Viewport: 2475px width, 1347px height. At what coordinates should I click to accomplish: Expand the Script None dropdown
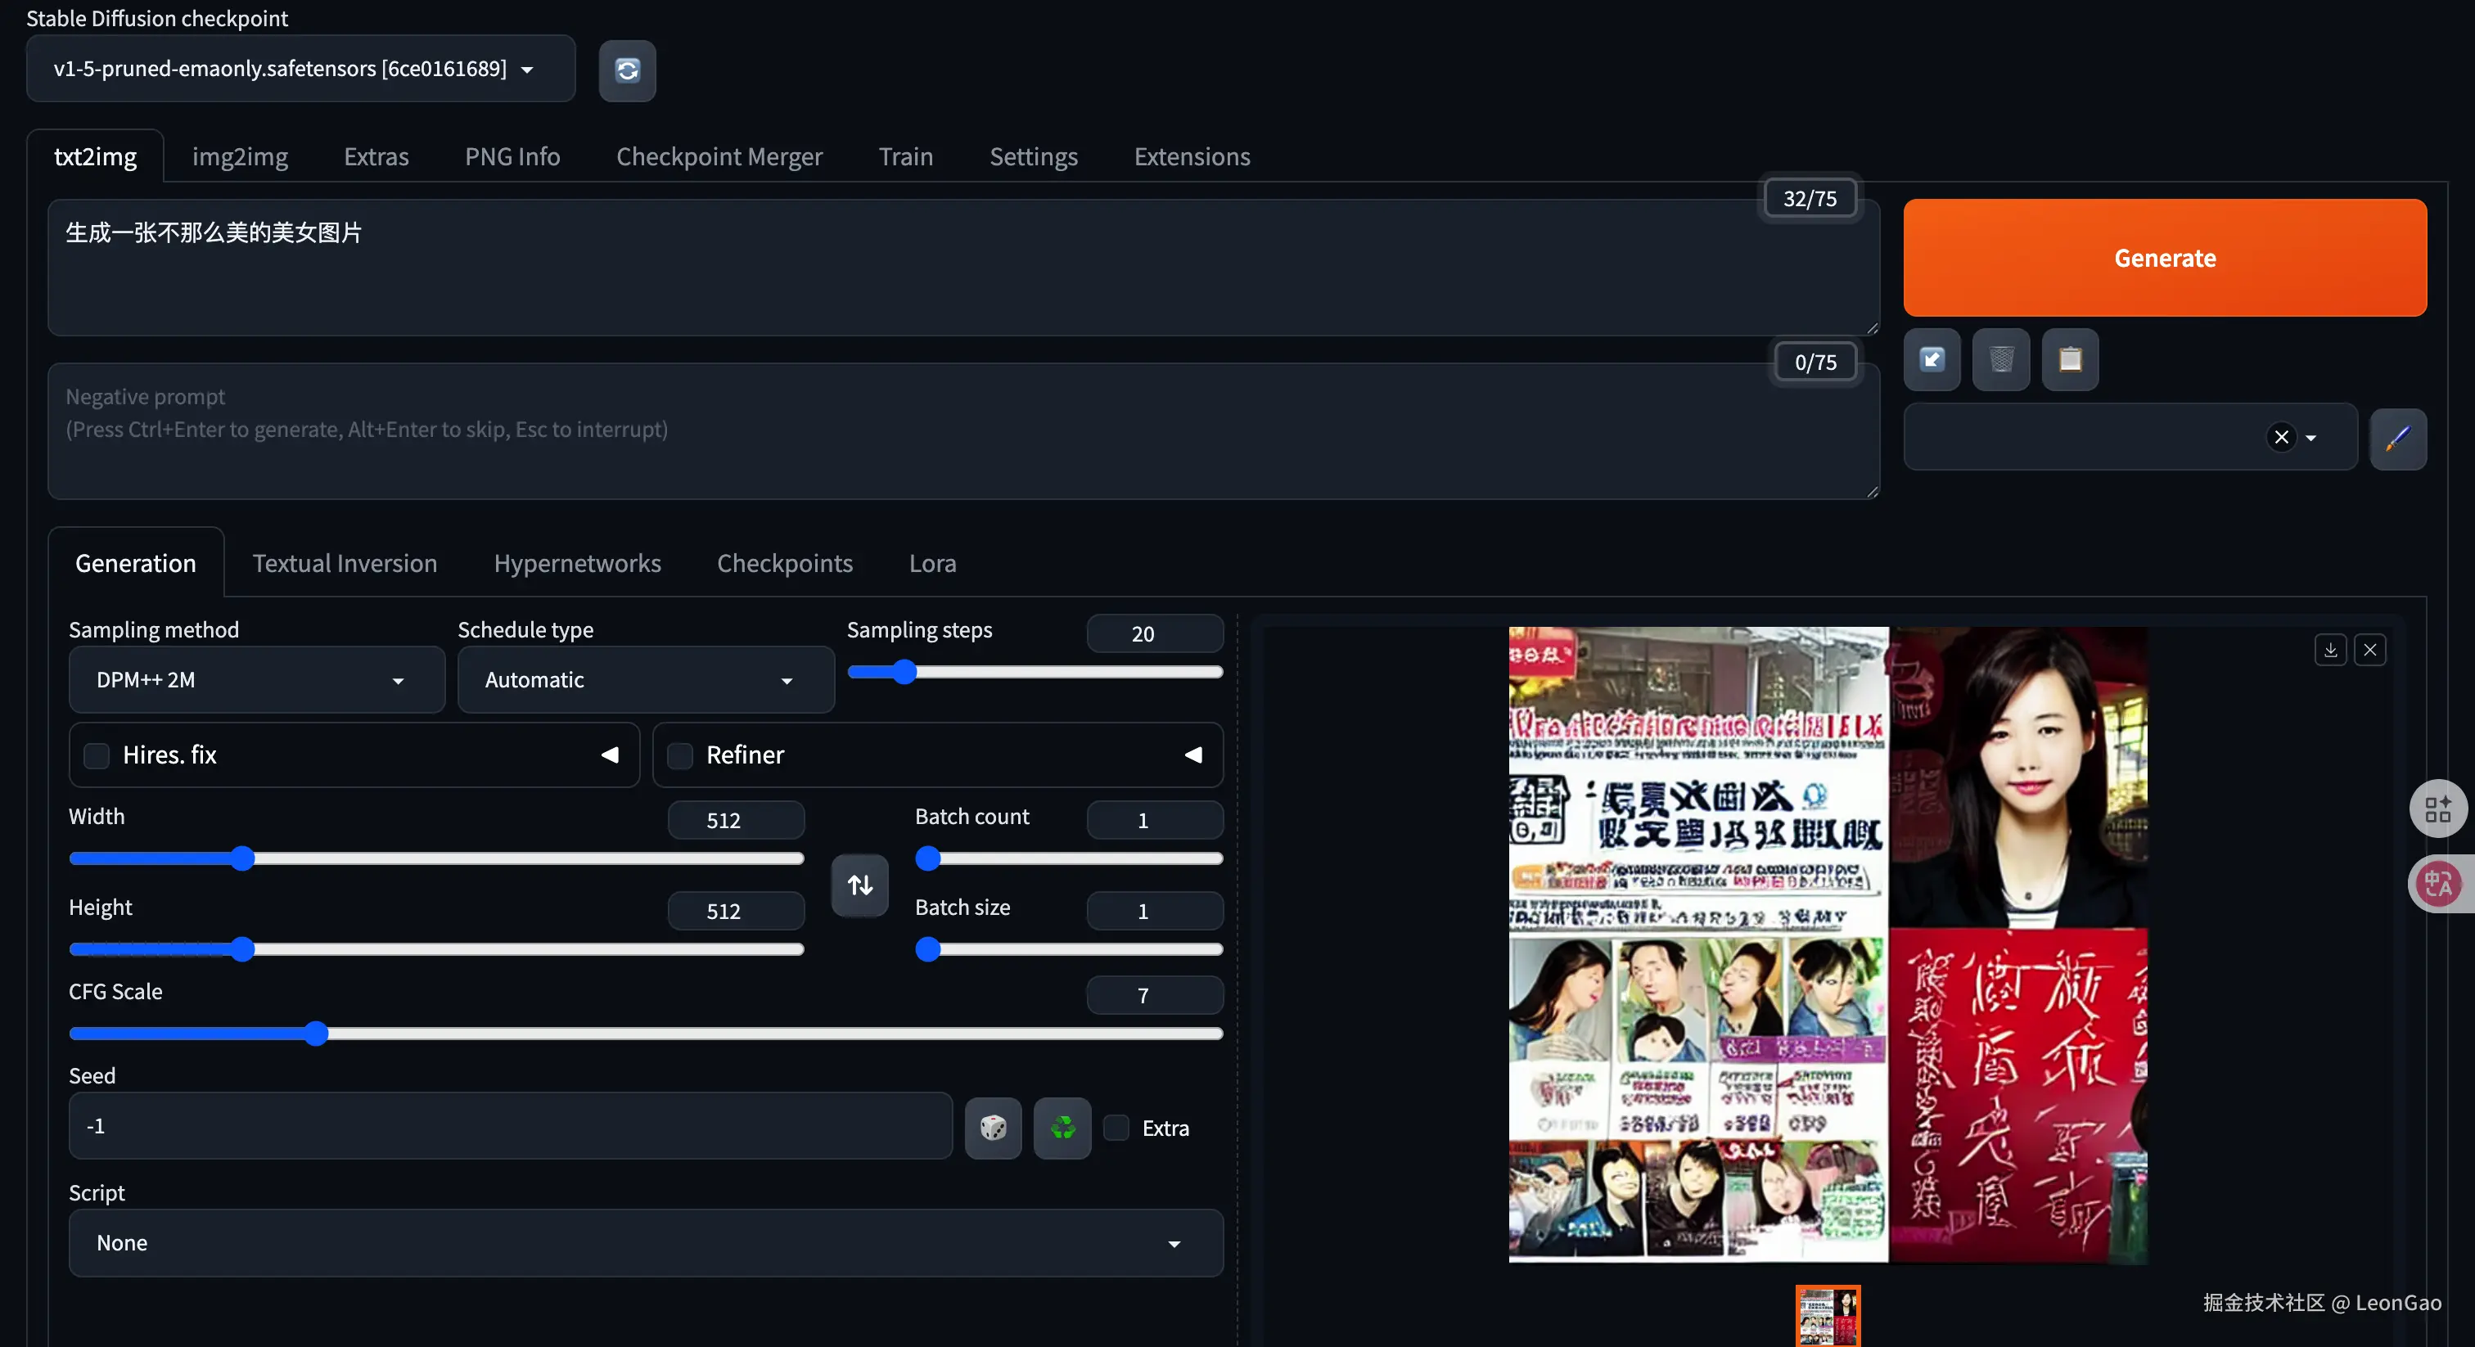[x=645, y=1242]
